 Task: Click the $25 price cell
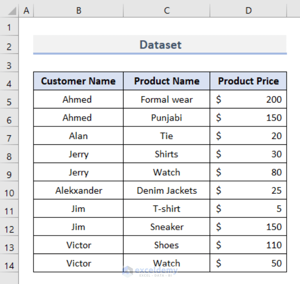pyautogui.click(x=248, y=190)
